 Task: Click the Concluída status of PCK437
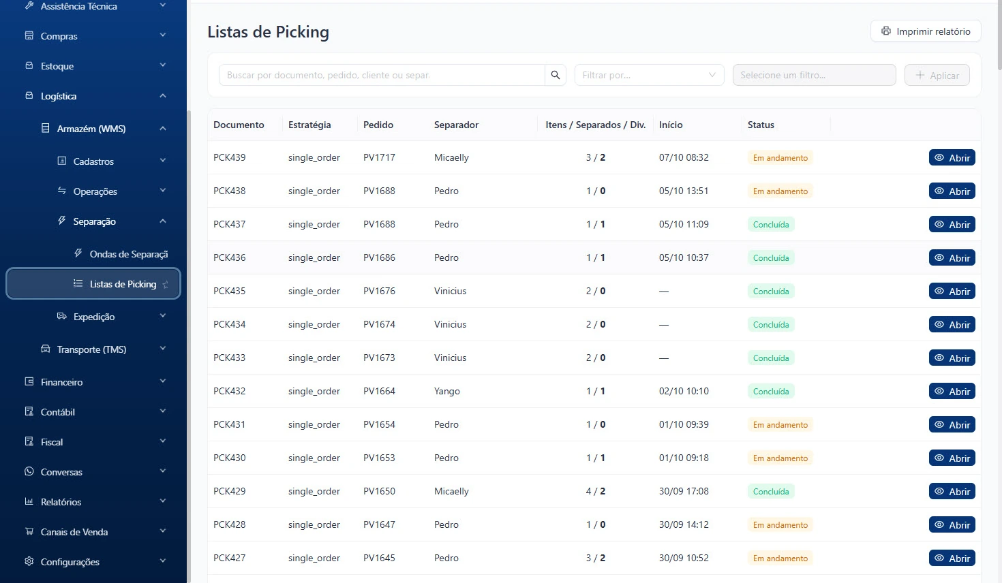[771, 225]
